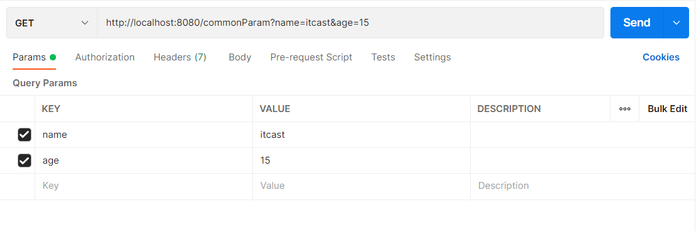Viewport: 696px width, 231px height.
Task: Uncheck the age parameter checkbox
Action: [25, 161]
